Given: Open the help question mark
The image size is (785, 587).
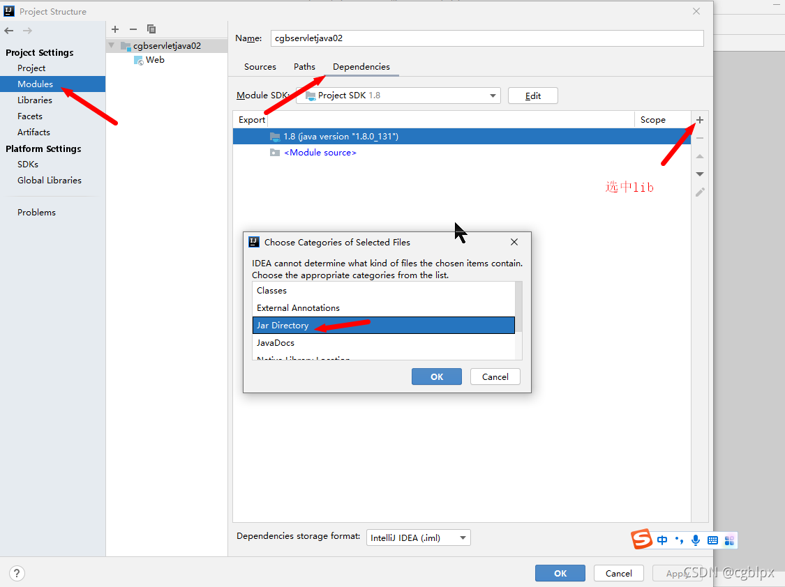Looking at the screenshot, I should tap(17, 573).
